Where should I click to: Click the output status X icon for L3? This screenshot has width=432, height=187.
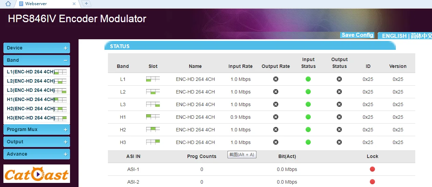339,104
